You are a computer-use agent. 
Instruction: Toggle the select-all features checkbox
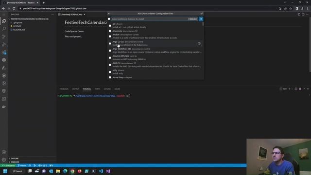(x=109, y=19)
